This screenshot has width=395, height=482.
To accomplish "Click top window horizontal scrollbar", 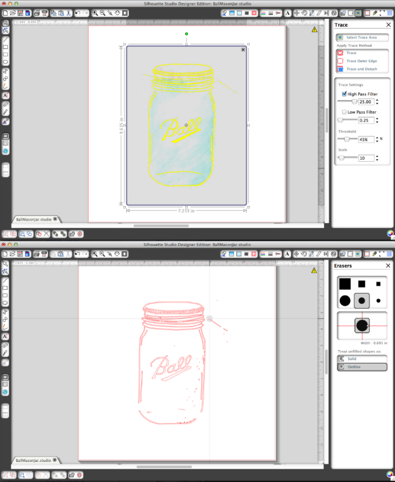I will [x=161, y=226].
